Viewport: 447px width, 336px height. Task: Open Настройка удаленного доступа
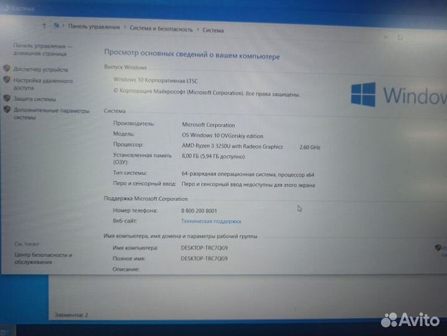point(43,84)
